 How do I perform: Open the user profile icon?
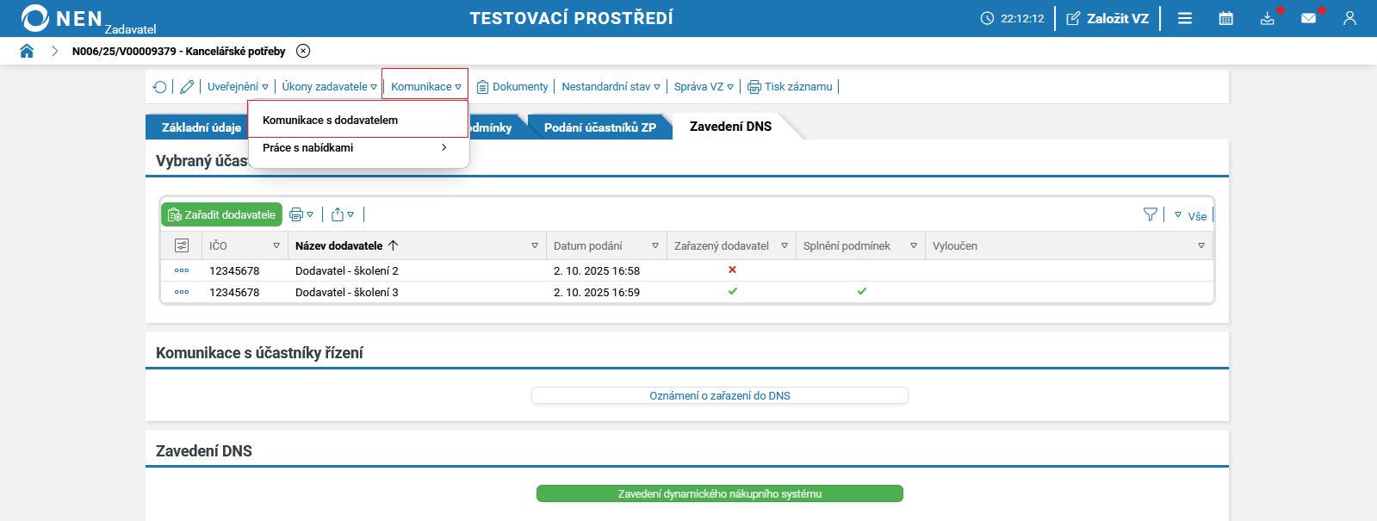coord(1350,18)
